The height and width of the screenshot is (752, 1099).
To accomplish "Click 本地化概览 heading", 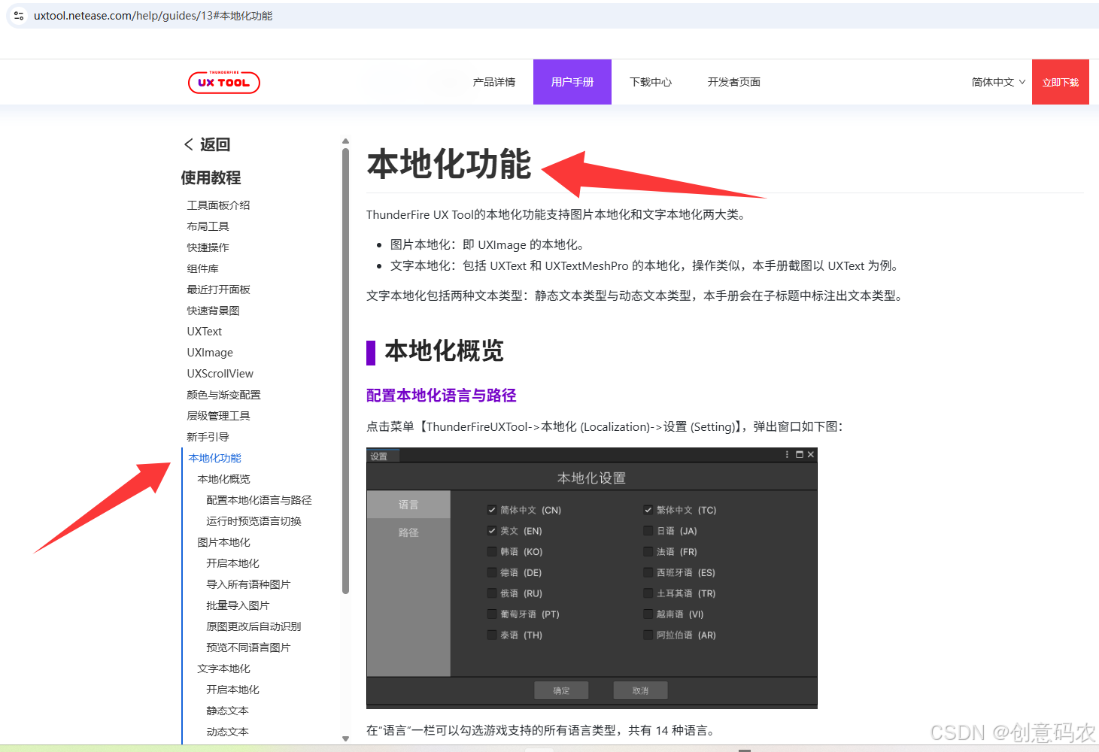I will pos(444,351).
